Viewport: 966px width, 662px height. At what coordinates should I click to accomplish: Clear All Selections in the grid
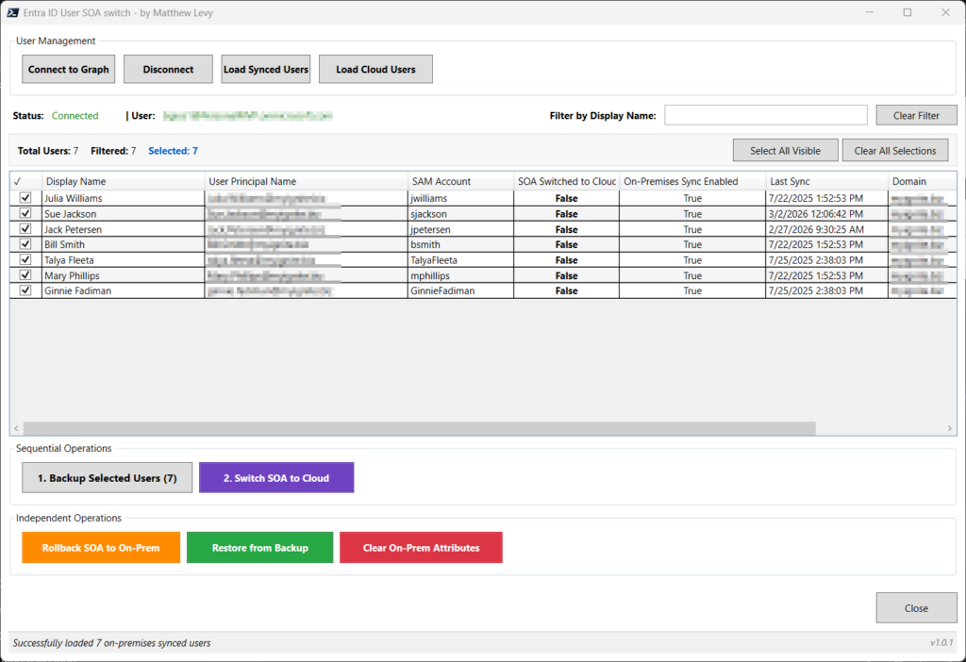click(894, 151)
